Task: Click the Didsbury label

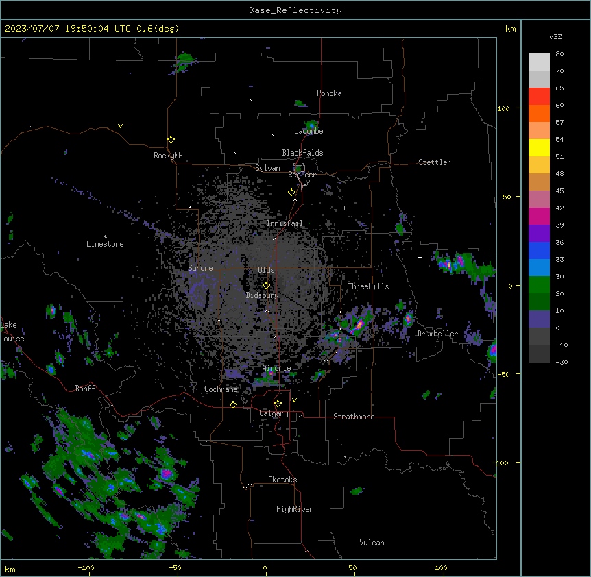Action: pyautogui.click(x=263, y=295)
